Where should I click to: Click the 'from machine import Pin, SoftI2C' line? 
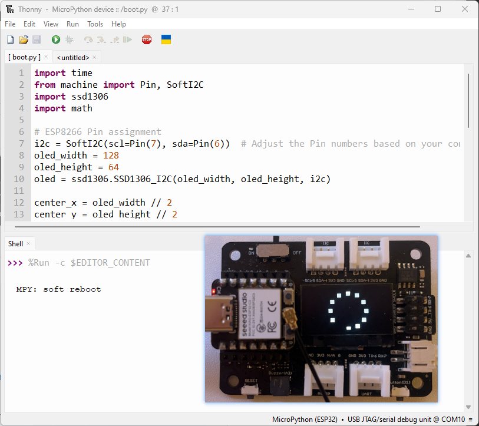pos(119,85)
